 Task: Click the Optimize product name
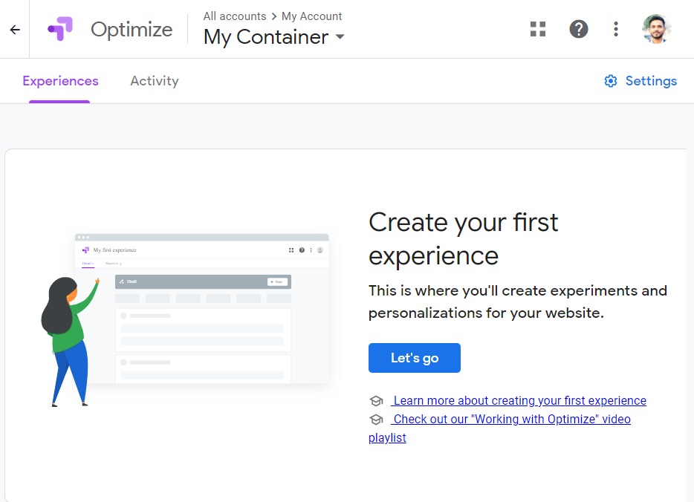click(132, 30)
